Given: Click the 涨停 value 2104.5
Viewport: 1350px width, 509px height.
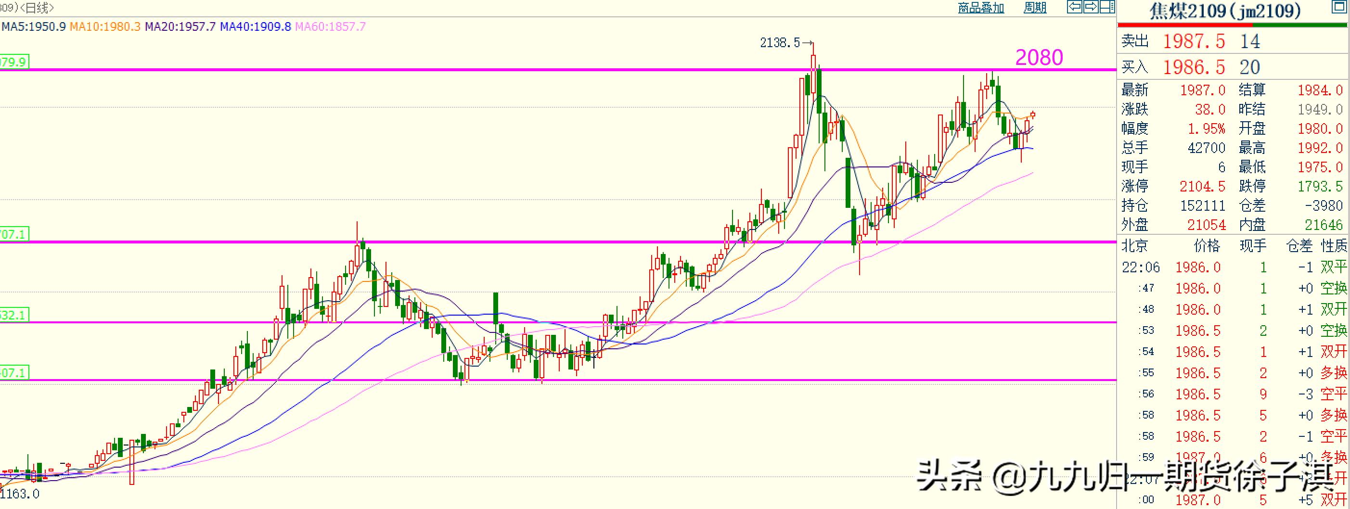Looking at the screenshot, I should 1202,186.
